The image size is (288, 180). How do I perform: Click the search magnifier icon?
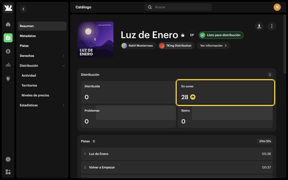click(x=150, y=7)
